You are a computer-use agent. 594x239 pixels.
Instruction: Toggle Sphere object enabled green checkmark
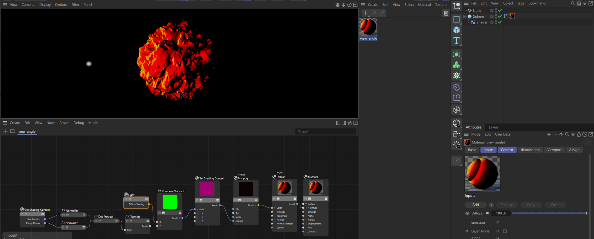[500, 16]
